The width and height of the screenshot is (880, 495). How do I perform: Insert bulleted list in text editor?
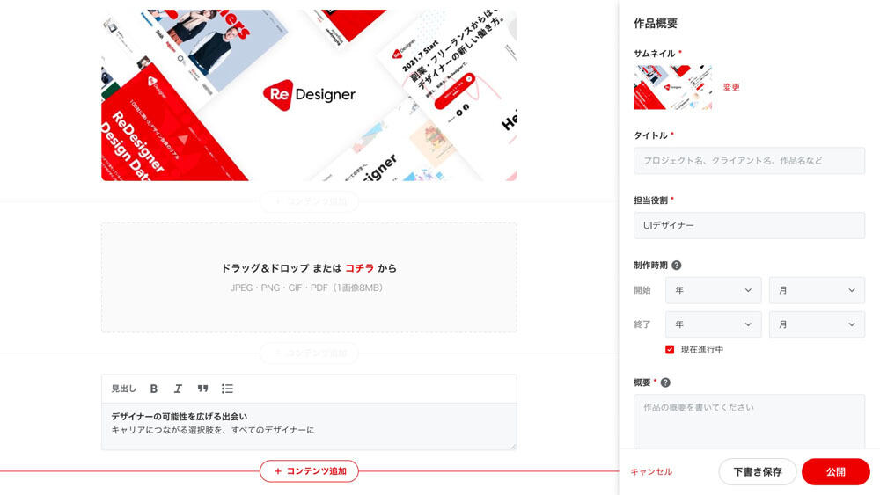tap(227, 389)
